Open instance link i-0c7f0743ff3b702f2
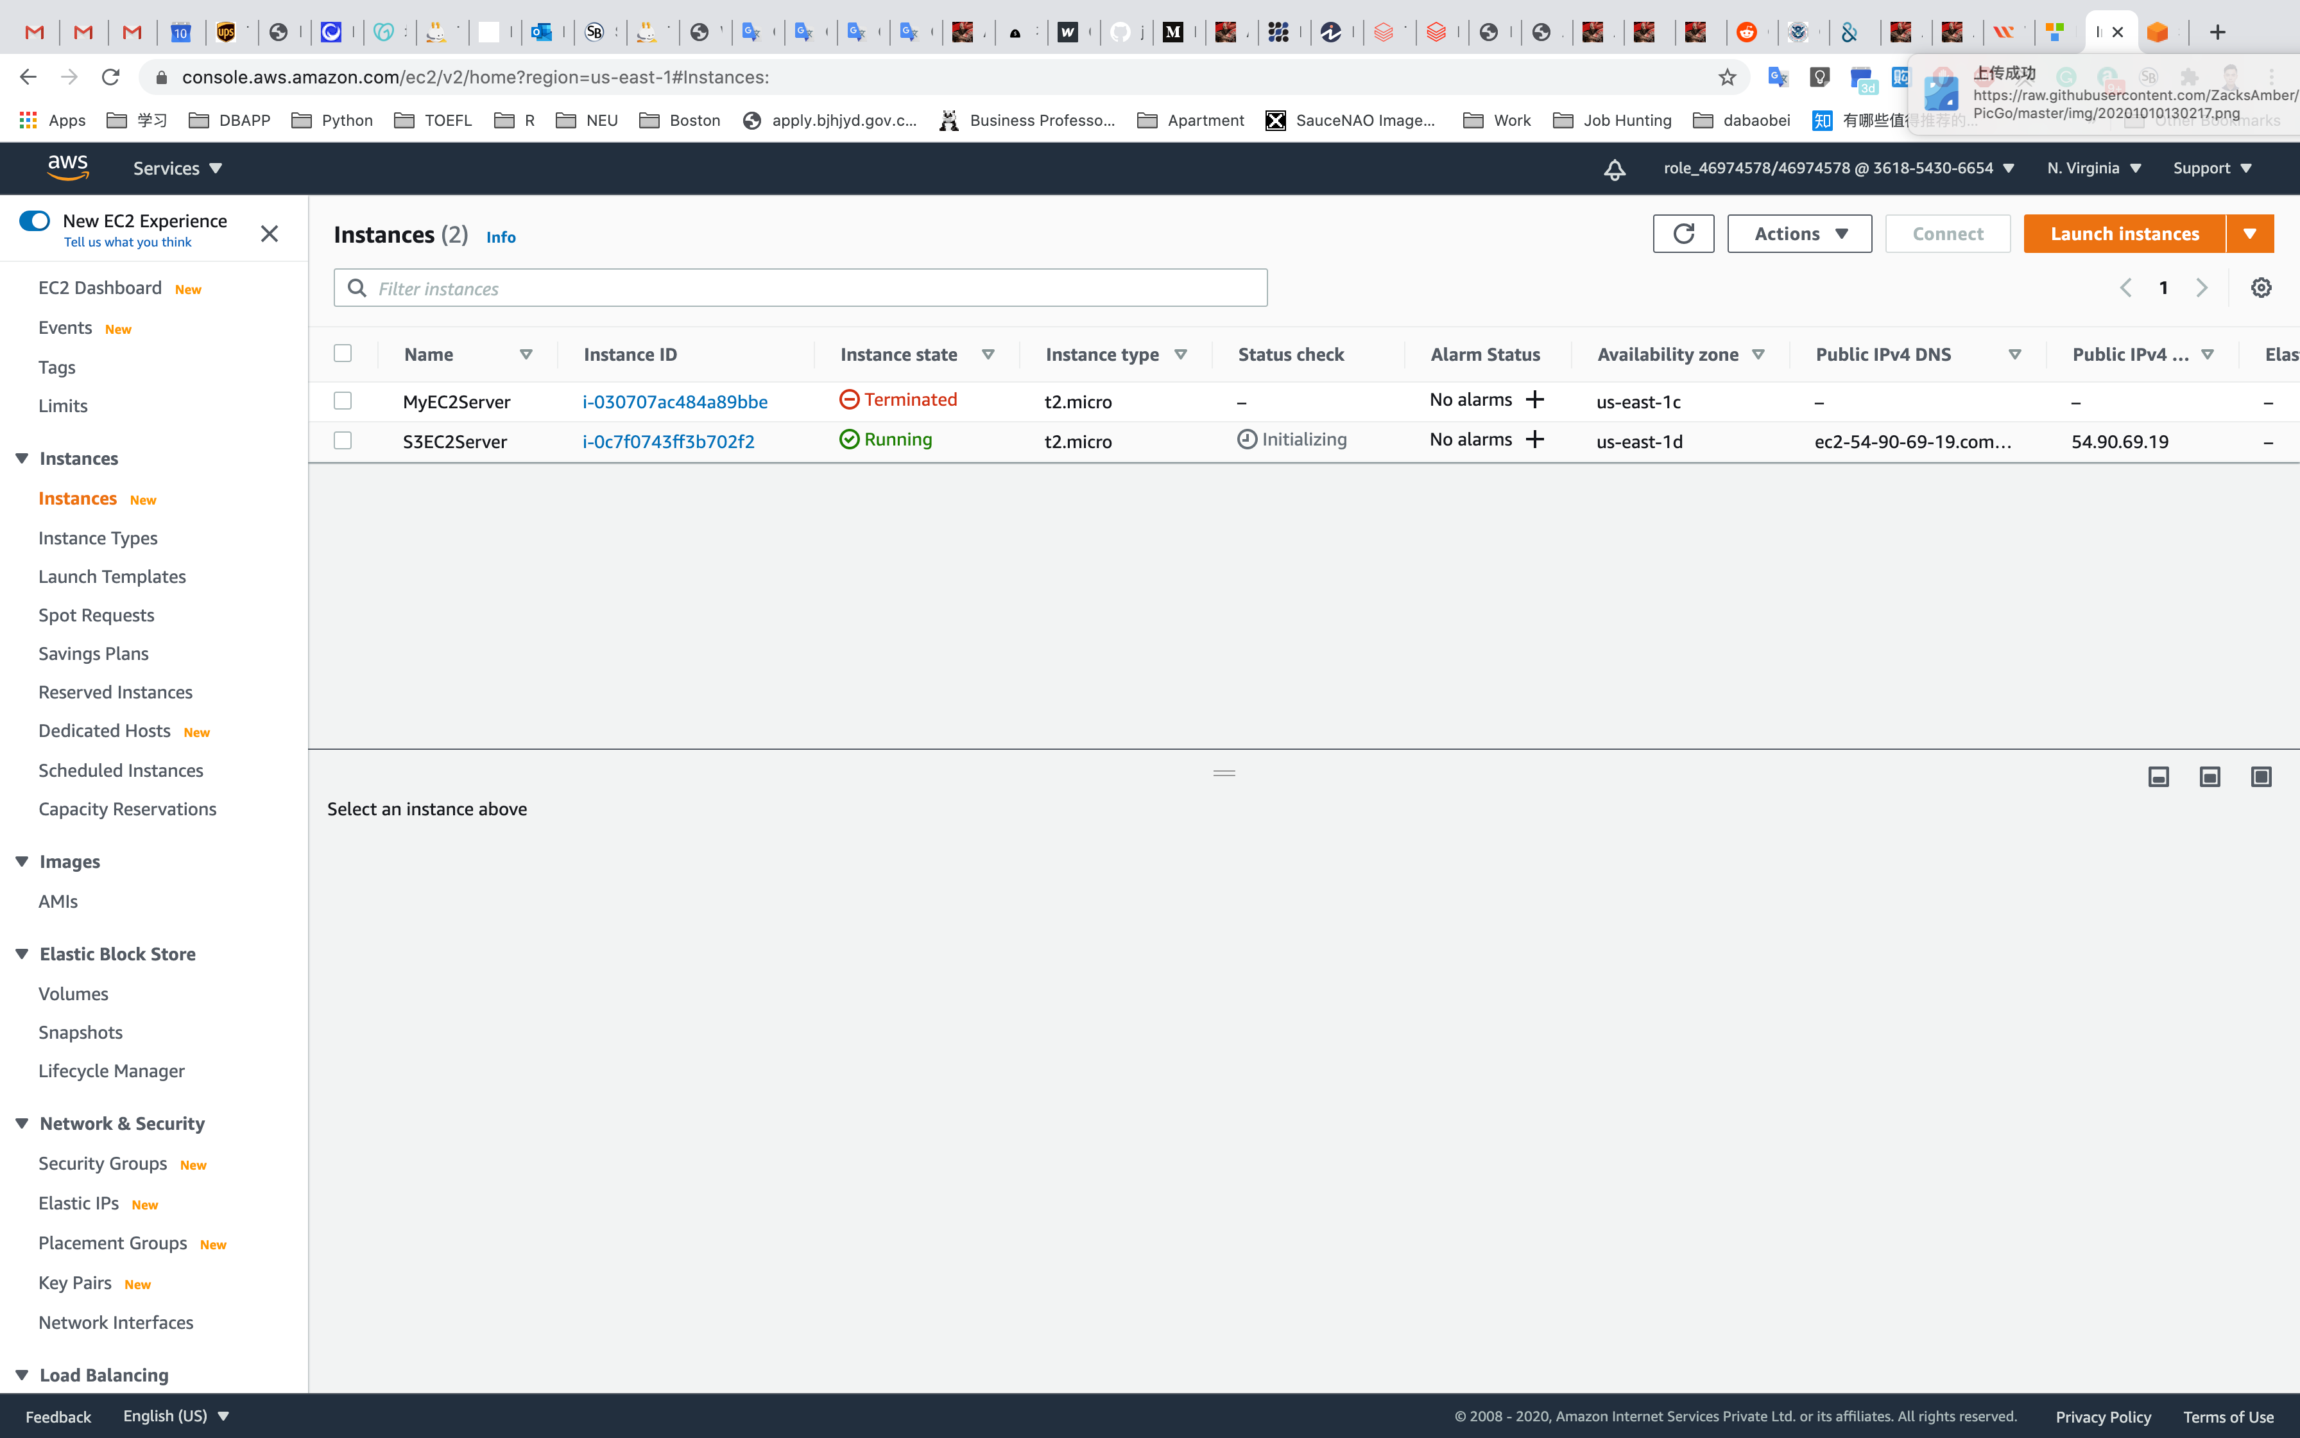This screenshot has width=2300, height=1438. tap(668, 441)
